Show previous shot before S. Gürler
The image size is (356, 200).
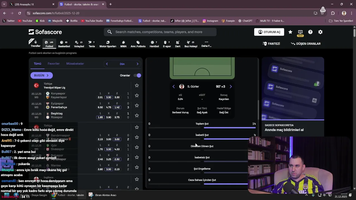coord(174,86)
